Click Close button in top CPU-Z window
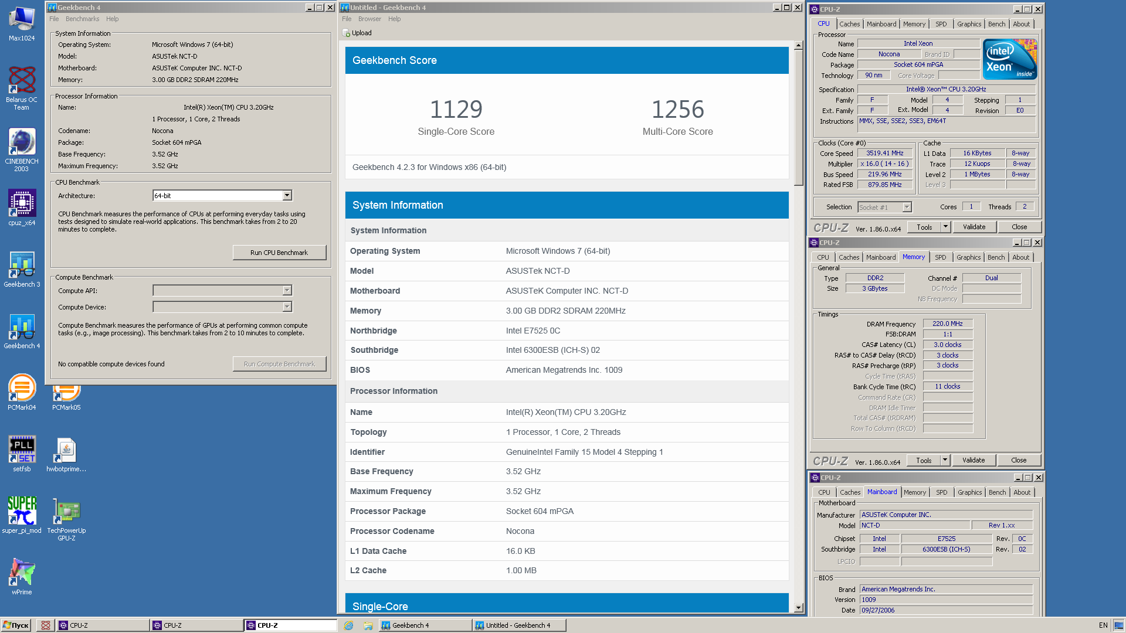This screenshot has width=1126, height=633. (x=1019, y=227)
